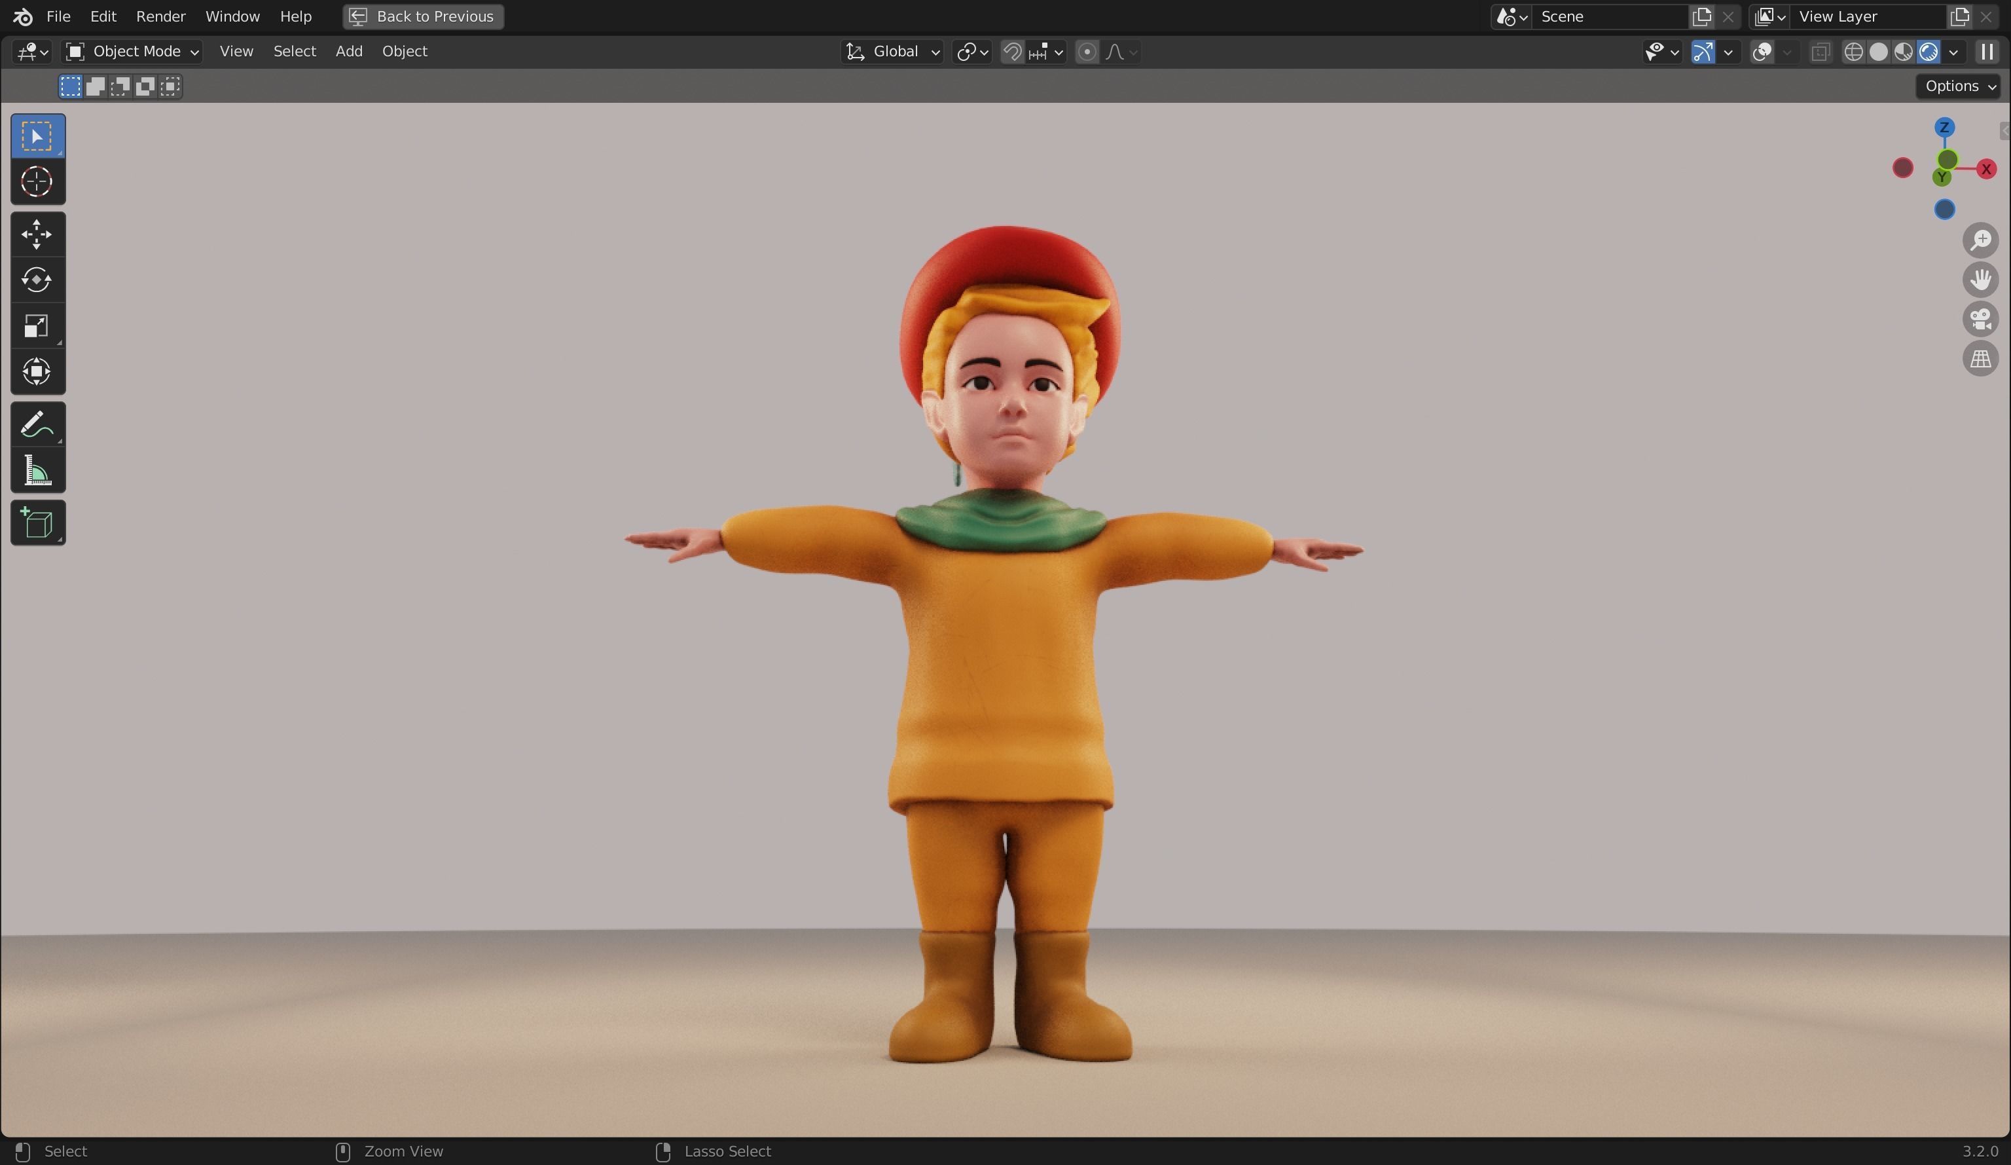Switch to Rendered viewport shading
This screenshot has height=1165, width=2011.
coord(1928,52)
